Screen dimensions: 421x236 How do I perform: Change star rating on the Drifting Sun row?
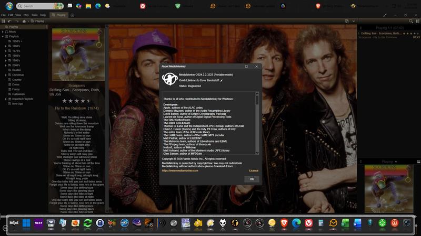click(411, 34)
